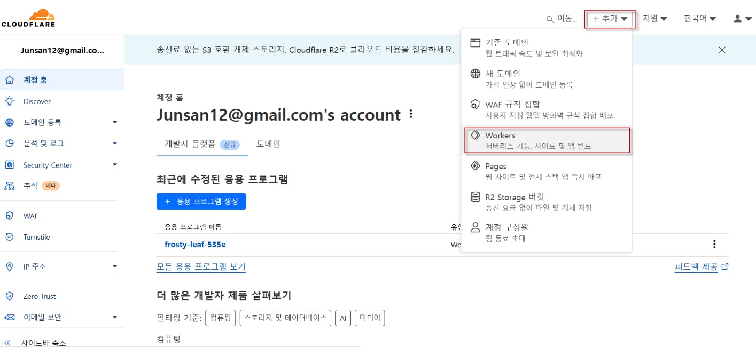This screenshot has width=756, height=347.
Task: Click the search magnifier icon
Action: click(x=550, y=19)
